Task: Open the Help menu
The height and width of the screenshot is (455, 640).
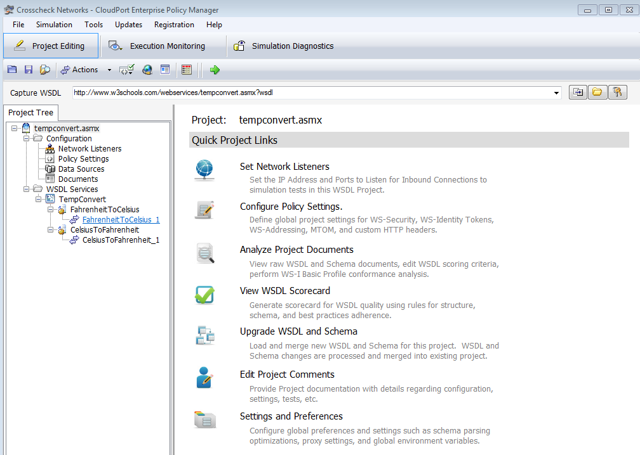Action: (x=215, y=25)
